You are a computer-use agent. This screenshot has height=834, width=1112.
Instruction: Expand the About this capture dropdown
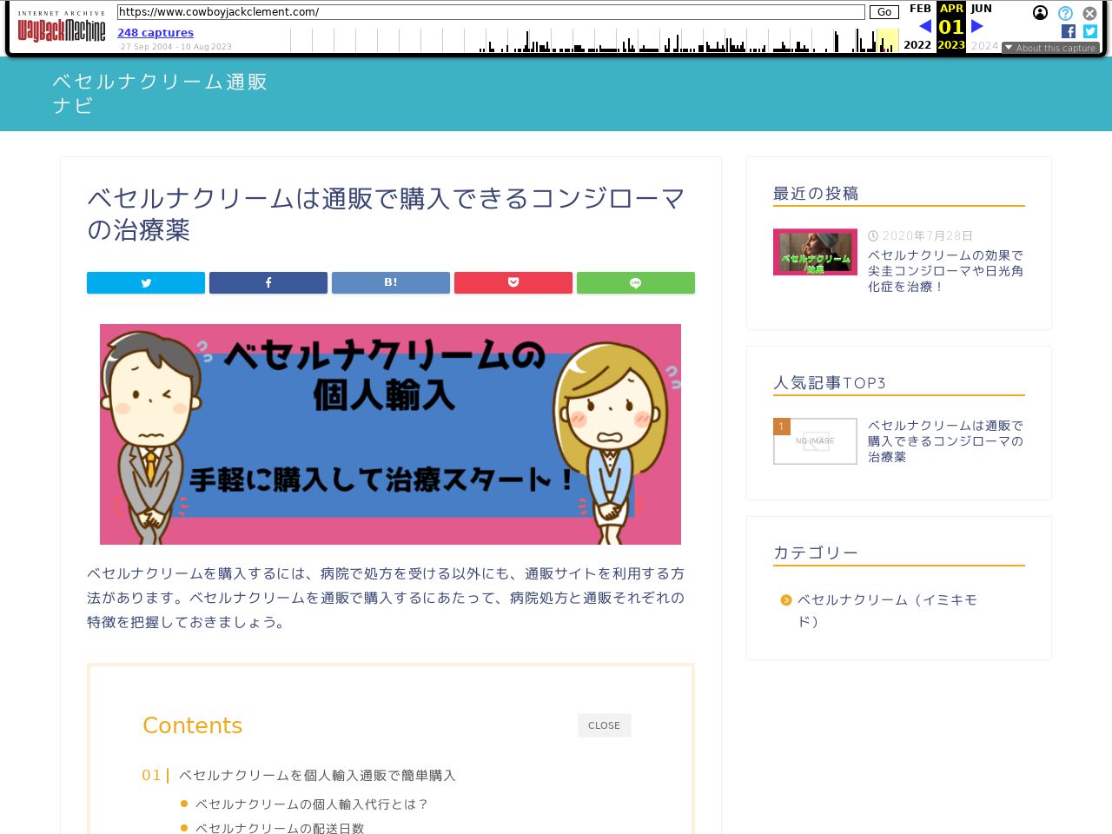point(1050,48)
